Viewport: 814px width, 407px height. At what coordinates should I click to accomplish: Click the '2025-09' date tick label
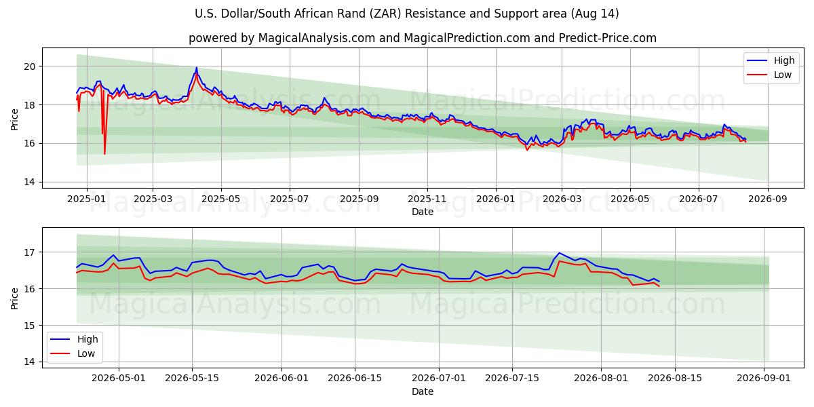(x=359, y=199)
